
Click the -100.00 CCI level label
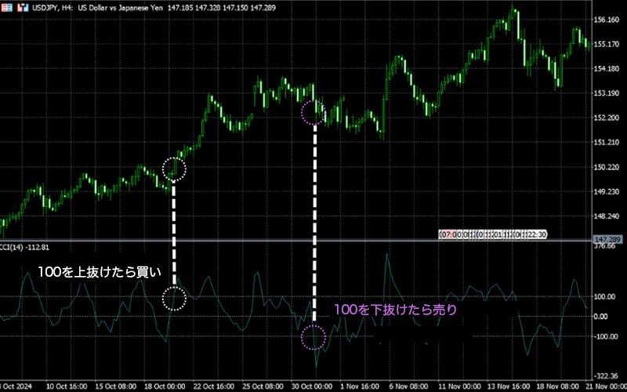605,336
